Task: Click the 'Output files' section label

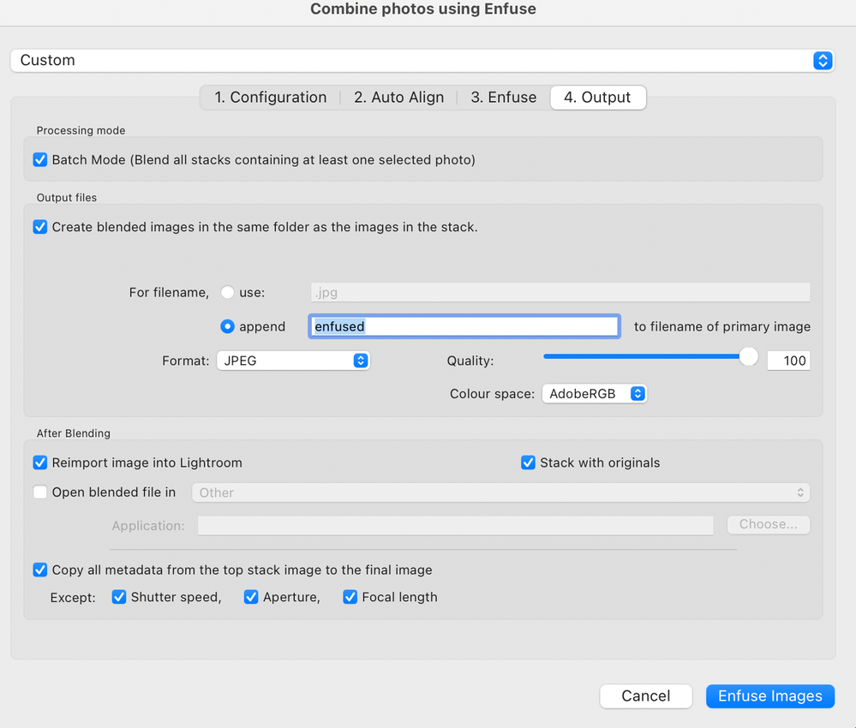Action: pyautogui.click(x=67, y=198)
